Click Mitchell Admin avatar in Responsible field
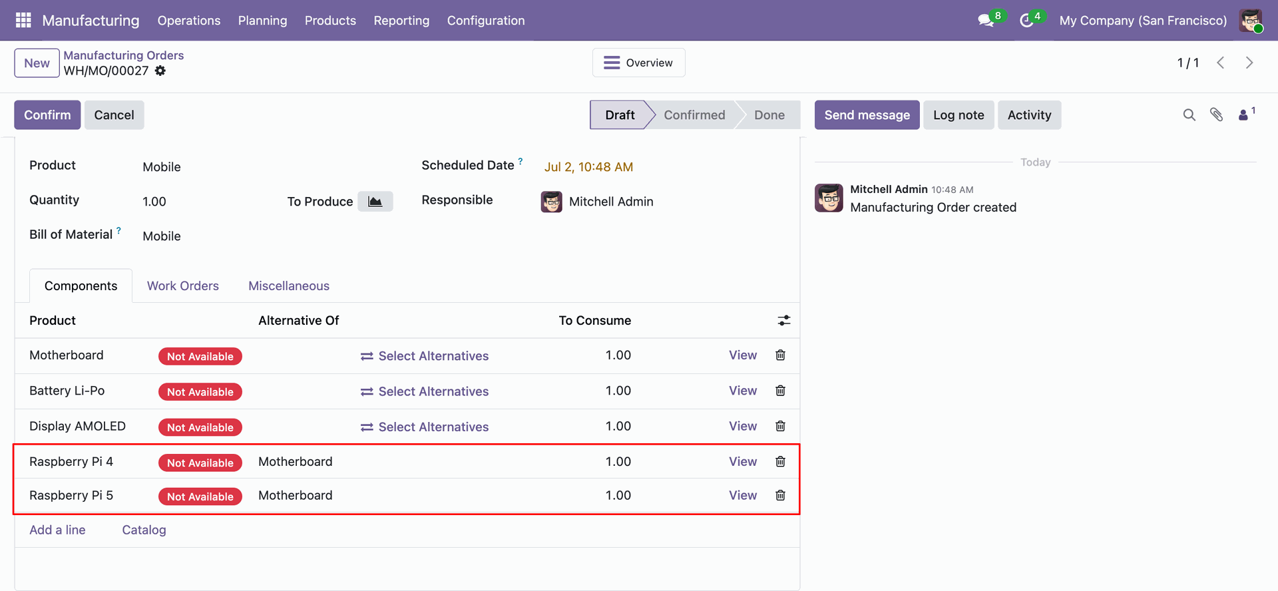The width and height of the screenshot is (1278, 591). pos(552,202)
